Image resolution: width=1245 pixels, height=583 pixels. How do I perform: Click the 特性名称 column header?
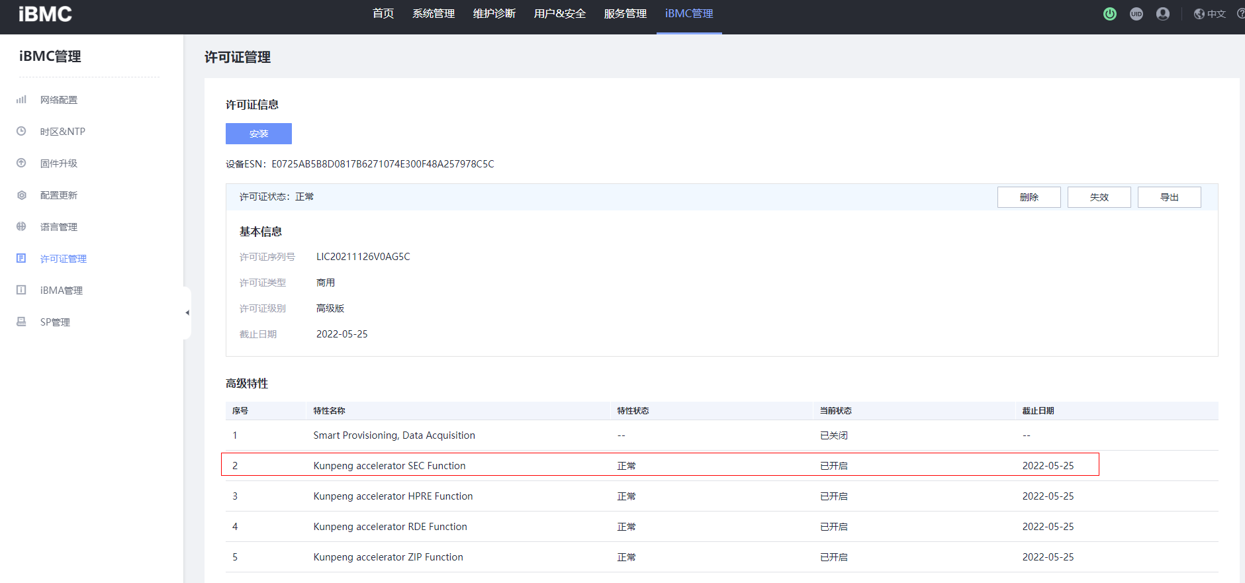(330, 411)
